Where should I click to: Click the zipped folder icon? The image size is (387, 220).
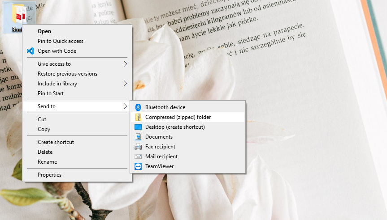138,117
